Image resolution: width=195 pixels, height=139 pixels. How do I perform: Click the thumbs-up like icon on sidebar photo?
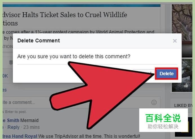[x=186, y=85]
